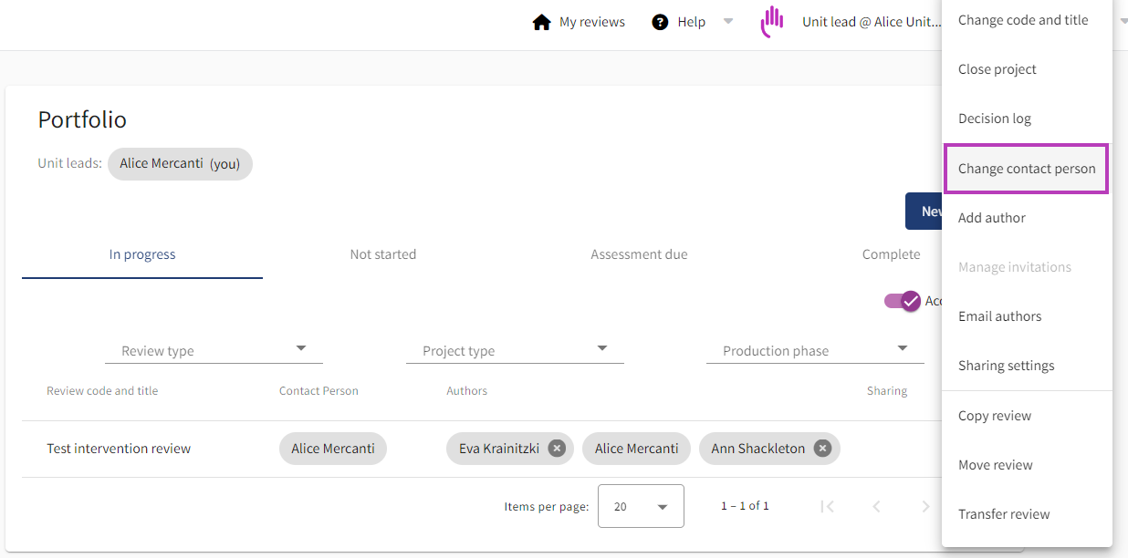This screenshot has width=1128, height=558.
Task: Open the Test intervention review link
Action: point(119,449)
